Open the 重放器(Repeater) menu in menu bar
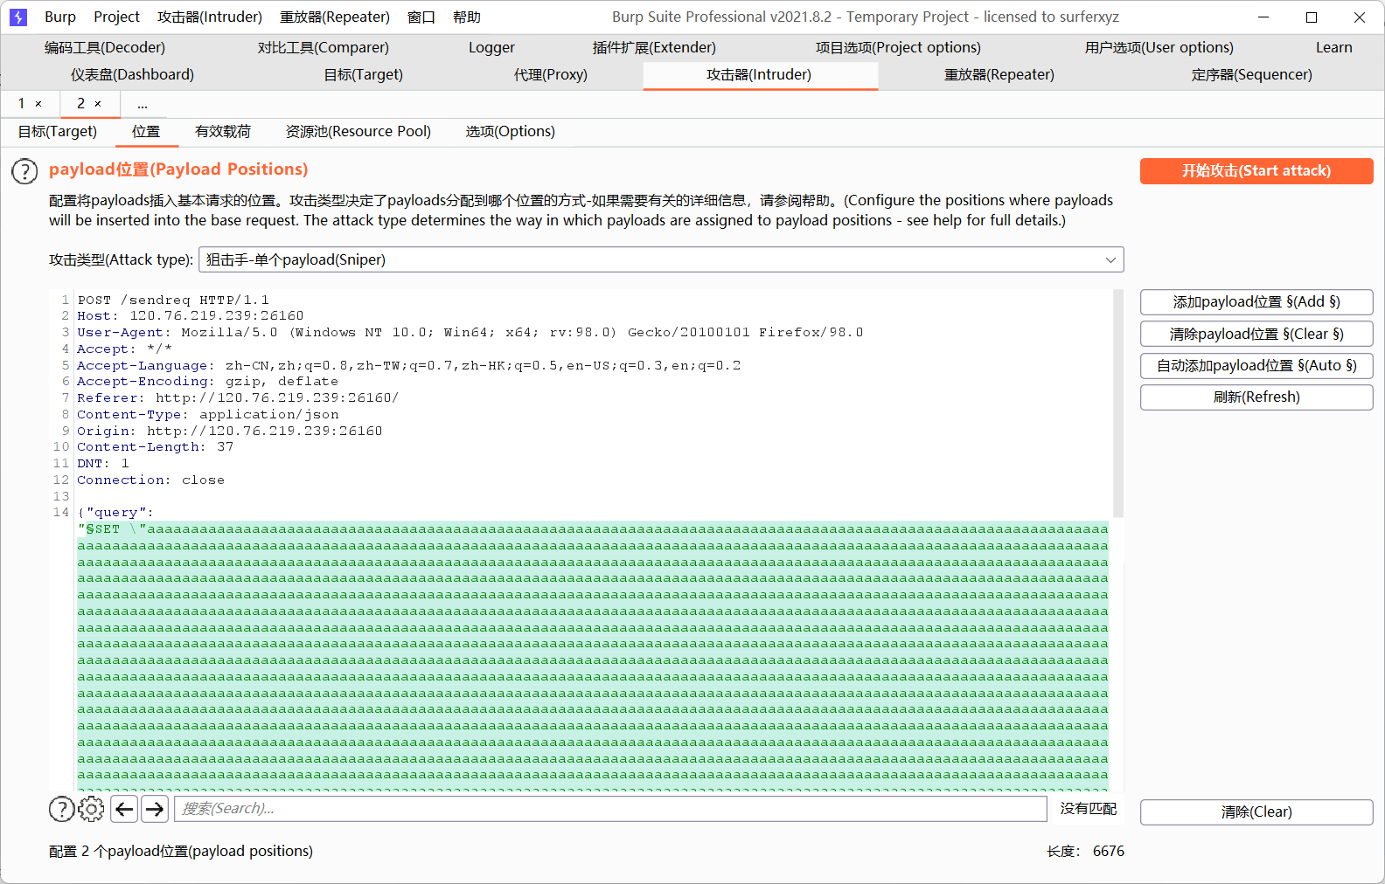The image size is (1385, 884). (x=335, y=17)
